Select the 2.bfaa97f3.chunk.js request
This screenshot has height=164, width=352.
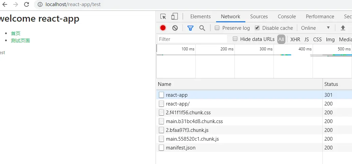[x=254, y=130]
